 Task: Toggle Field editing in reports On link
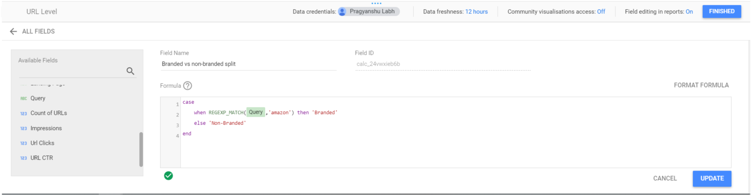pos(689,12)
